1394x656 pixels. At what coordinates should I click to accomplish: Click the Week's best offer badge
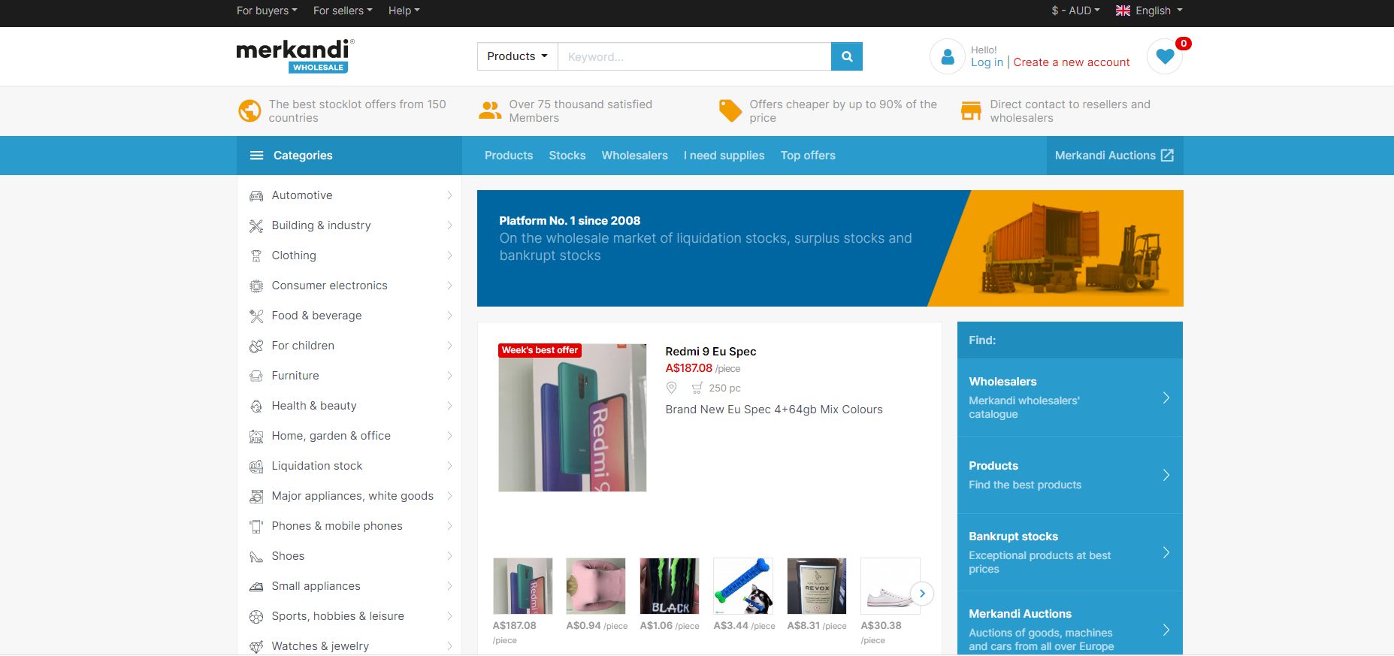[x=540, y=350]
